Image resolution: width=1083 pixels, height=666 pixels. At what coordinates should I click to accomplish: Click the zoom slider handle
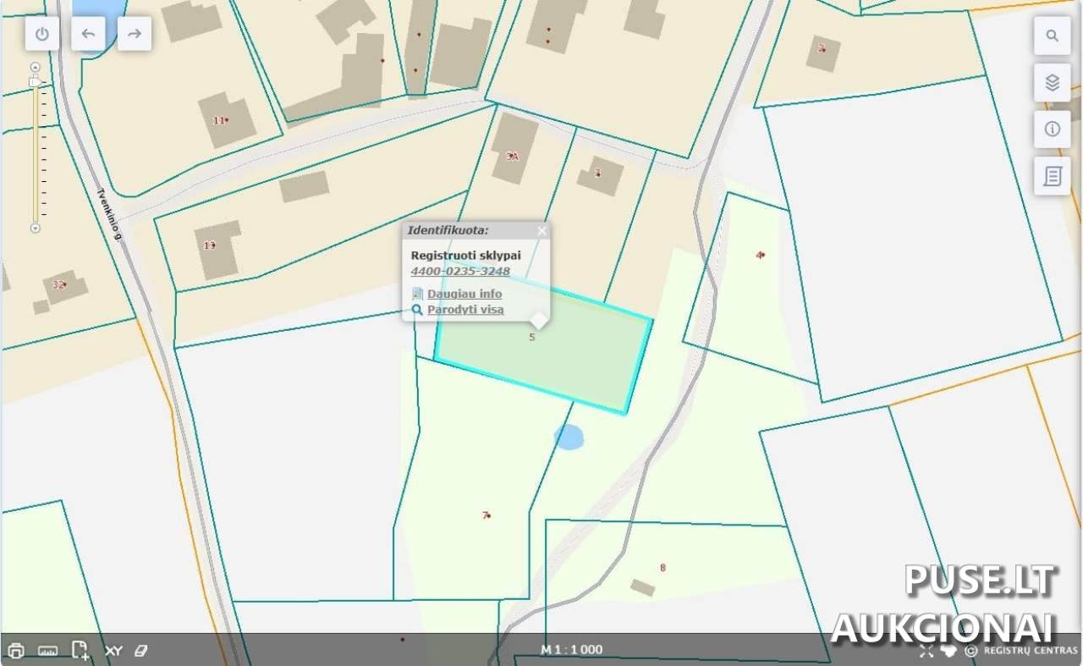[x=35, y=81]
